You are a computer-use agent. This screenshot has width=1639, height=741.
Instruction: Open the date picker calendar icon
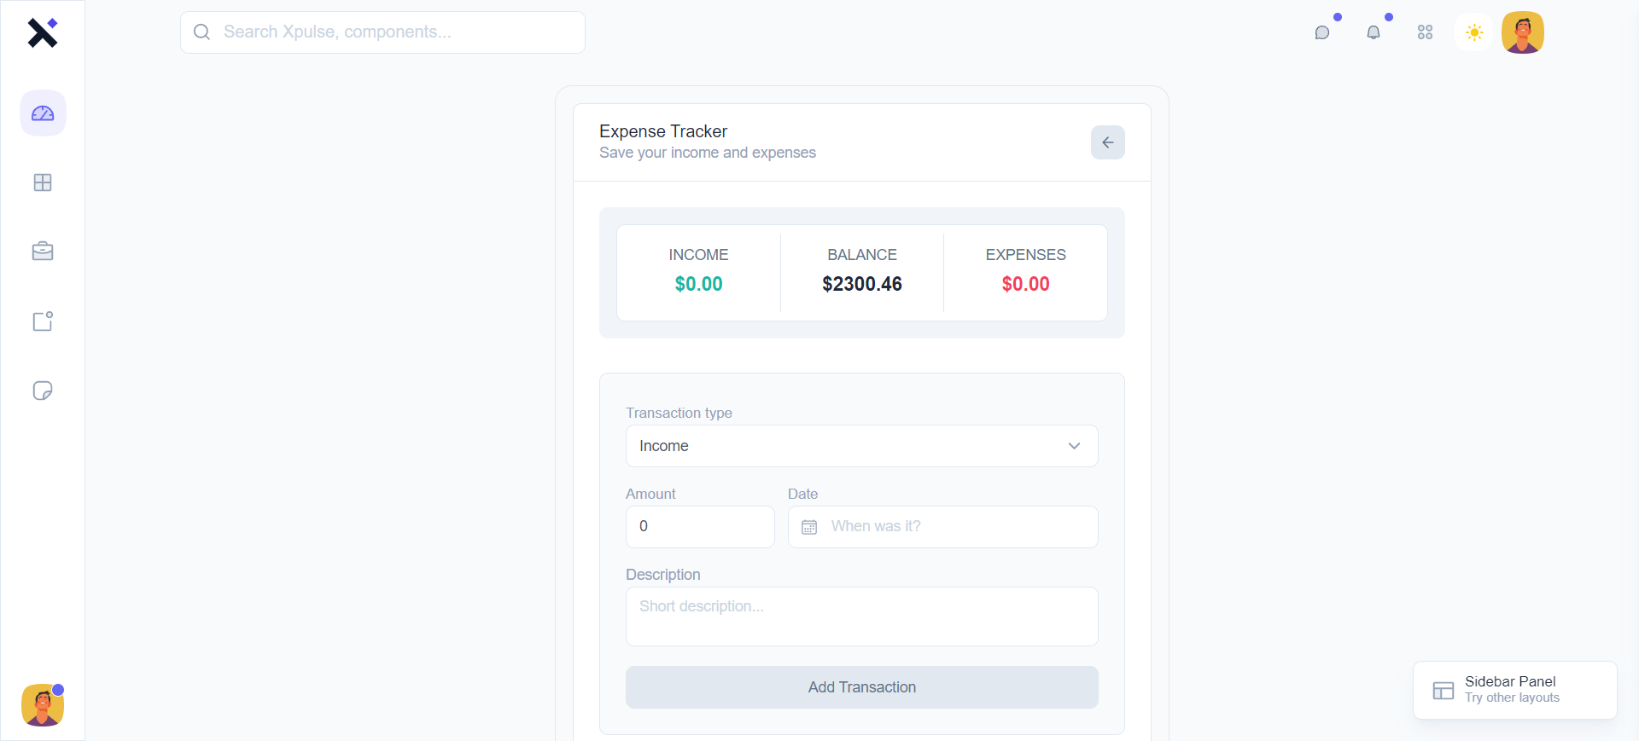click(x=809, y=527)
